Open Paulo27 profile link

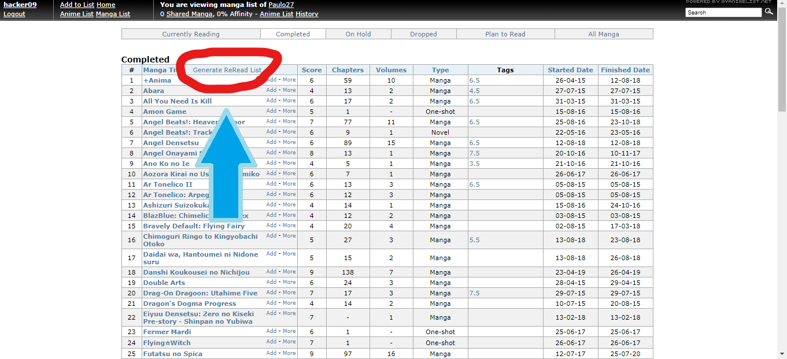281,5
